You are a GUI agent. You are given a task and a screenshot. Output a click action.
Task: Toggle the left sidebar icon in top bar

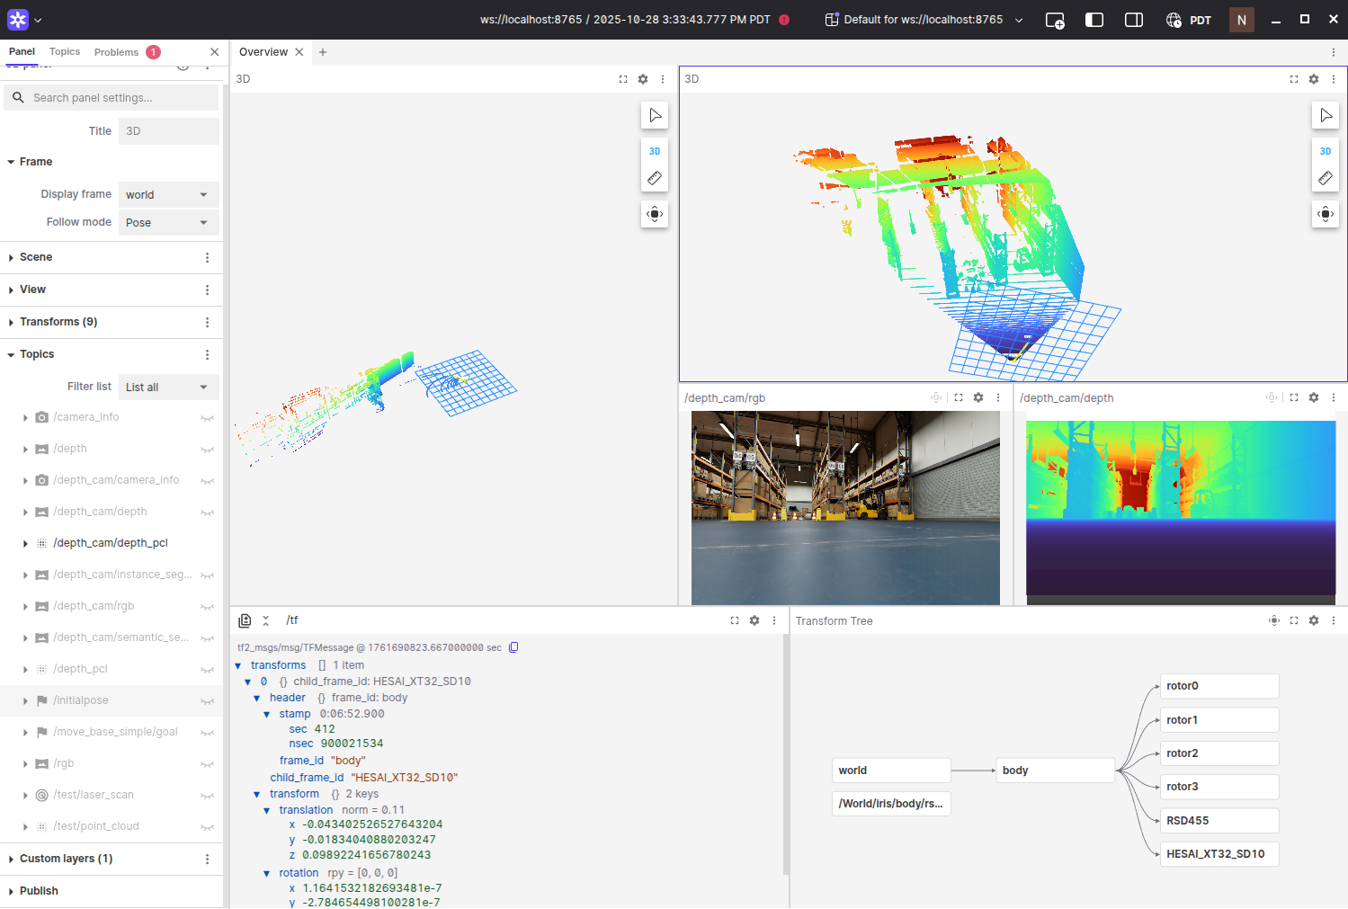point(1094,20)
